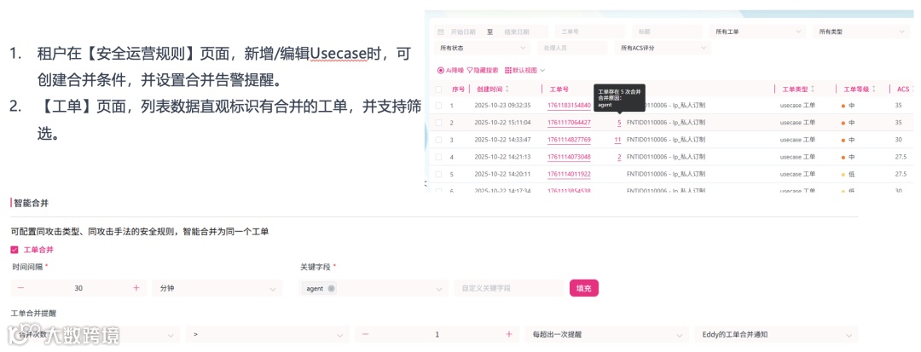Click the funnel icon for 隐藏搜索
This screenshot has width=921, height=352.
[470, 70]
